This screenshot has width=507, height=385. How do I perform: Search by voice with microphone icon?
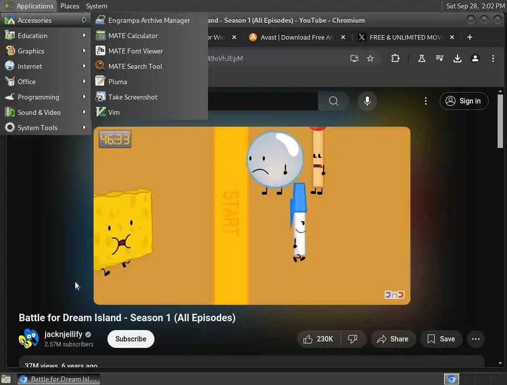pyautogui.click(x=367, y=101)
